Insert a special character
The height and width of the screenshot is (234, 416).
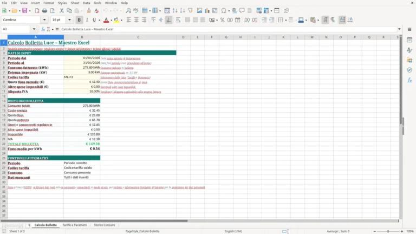[x=224, y=11]
